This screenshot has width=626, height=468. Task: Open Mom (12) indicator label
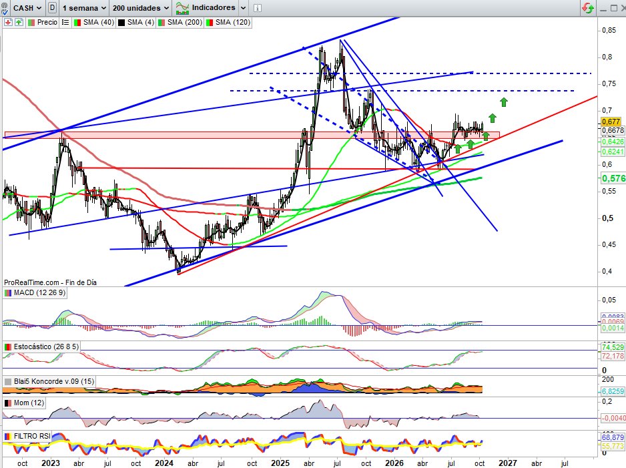tap(29, 403)
